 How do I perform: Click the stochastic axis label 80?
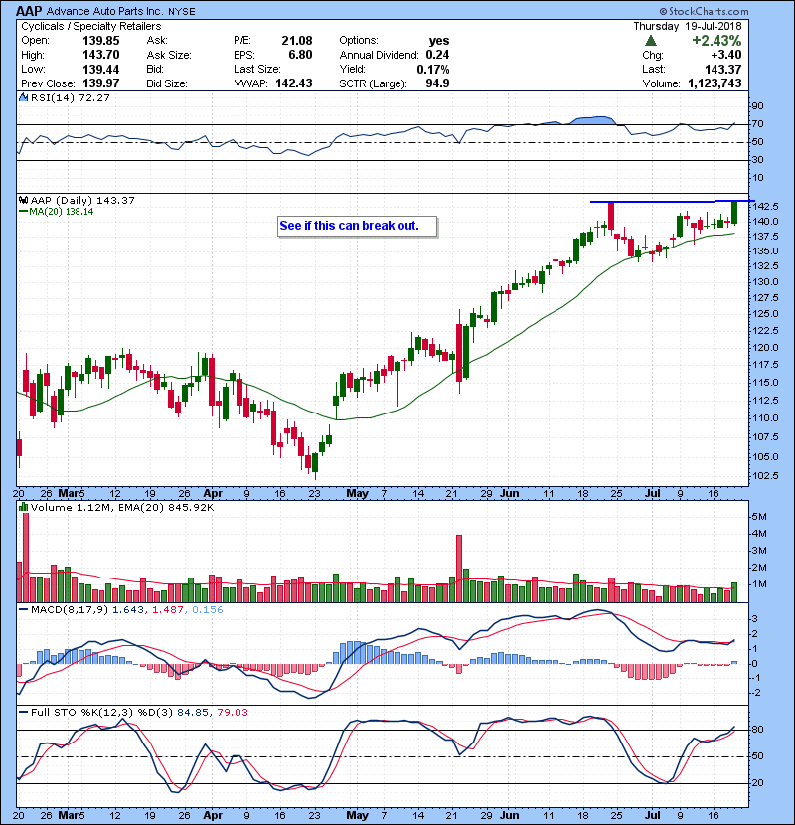(x=757, y=730)
